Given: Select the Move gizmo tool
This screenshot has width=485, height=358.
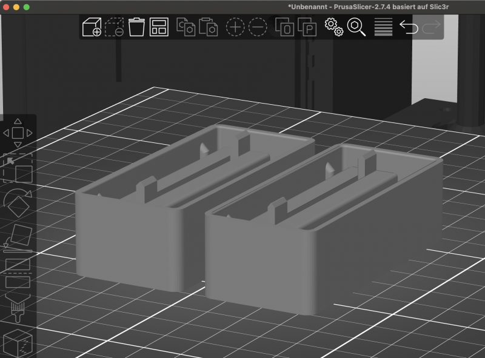Looking at the screenshot, I should click(18, 133).
